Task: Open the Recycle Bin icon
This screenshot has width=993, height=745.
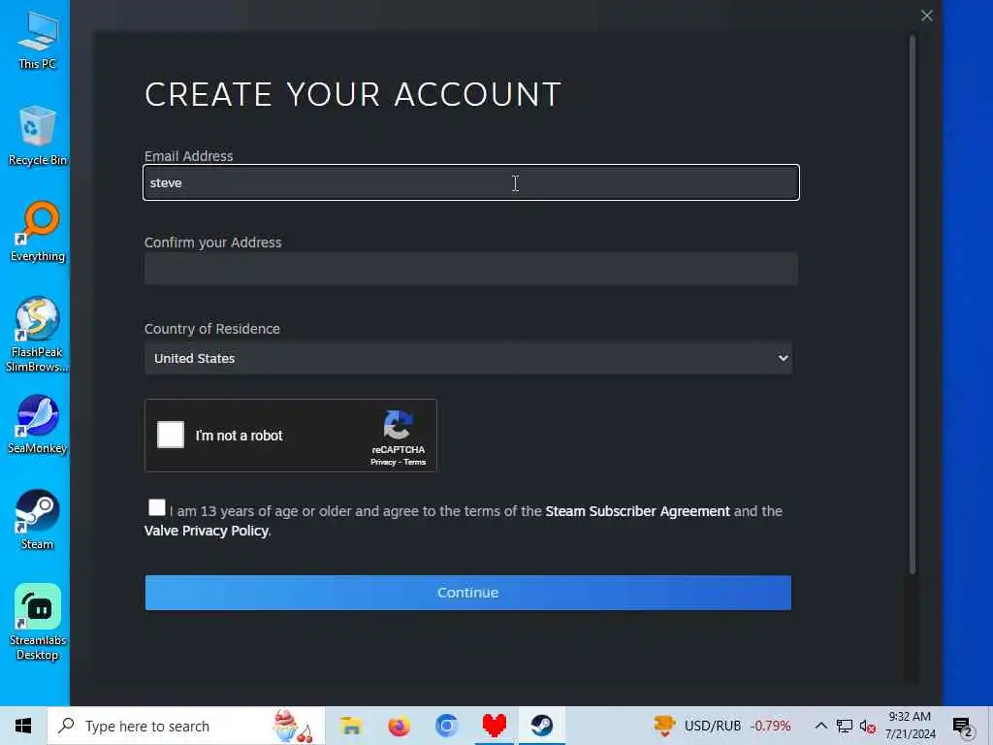Action: 37,136
